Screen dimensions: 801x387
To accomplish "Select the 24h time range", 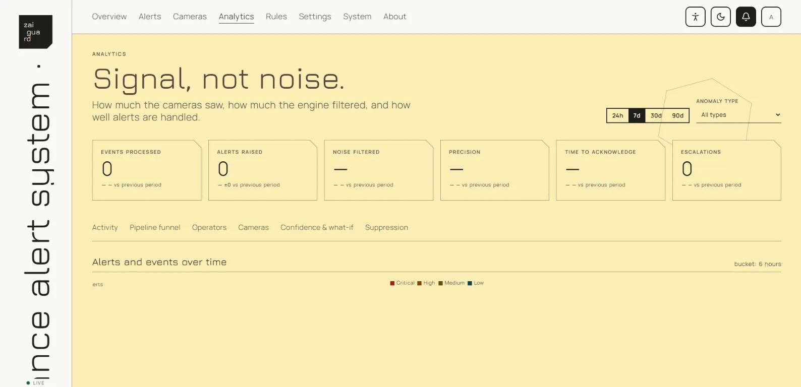I will click(x=617, y=115).
